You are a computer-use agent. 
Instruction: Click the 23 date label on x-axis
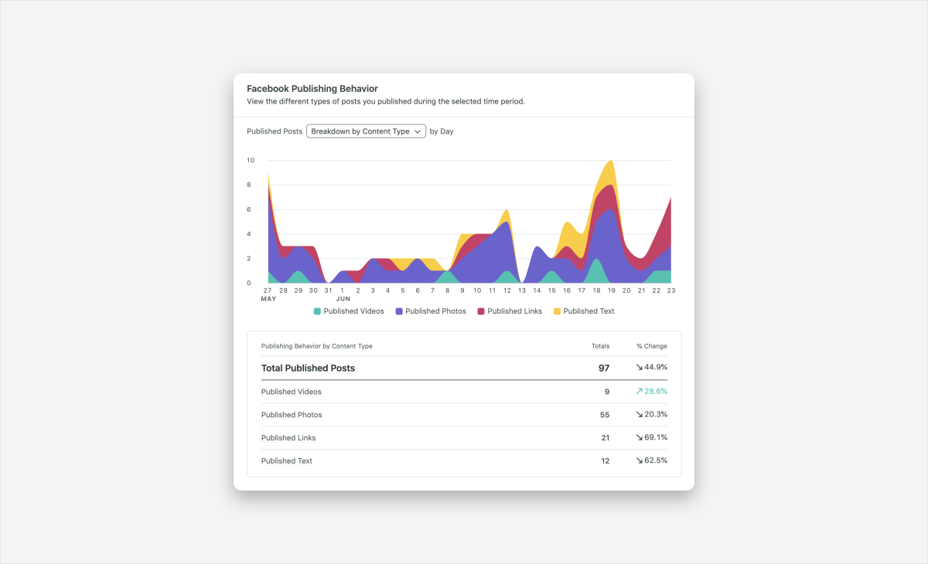pyautogui.click(x=670, y=290)
